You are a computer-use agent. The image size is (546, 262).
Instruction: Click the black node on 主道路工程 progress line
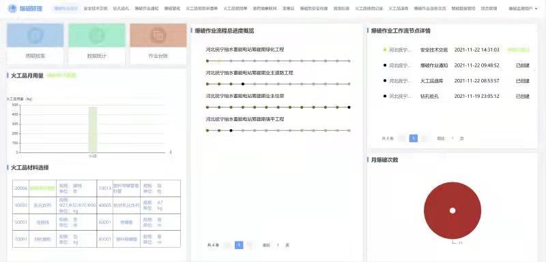click(x=243, y=84)
